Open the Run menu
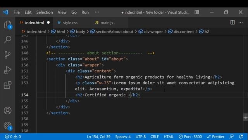 (85, 12)
